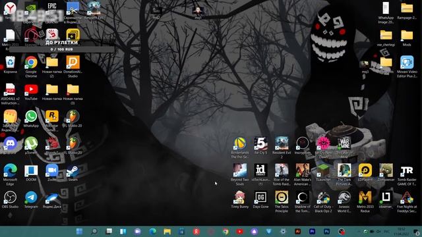Viewport: 422px width, 237px height.
Task: Open Metro 2033 Redux game shortcut
Action: click(365, 197)
